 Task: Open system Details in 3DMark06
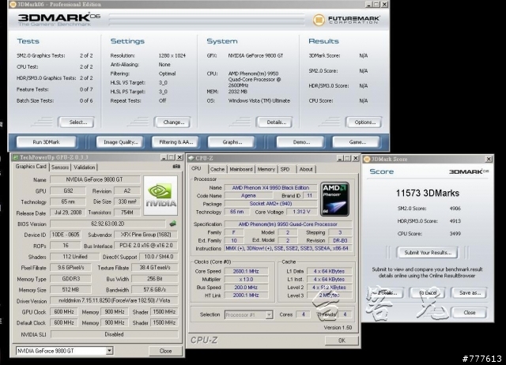[276, 122]
